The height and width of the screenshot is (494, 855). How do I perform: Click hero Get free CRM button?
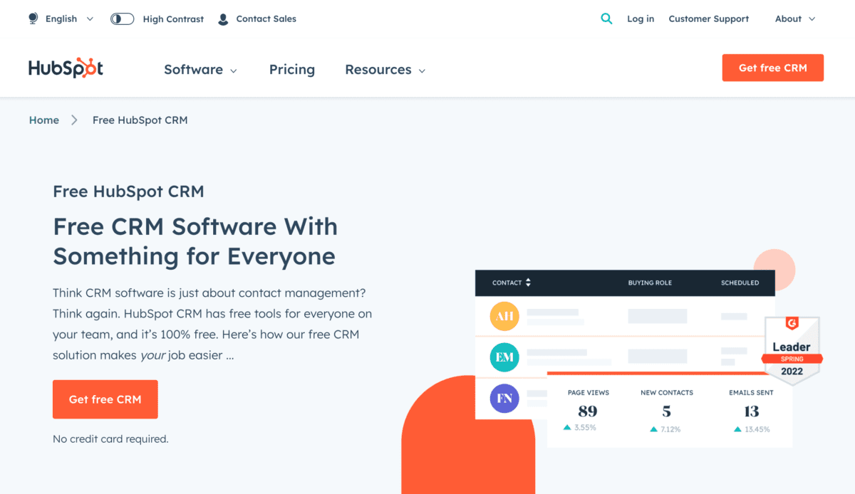coord(105,399)
